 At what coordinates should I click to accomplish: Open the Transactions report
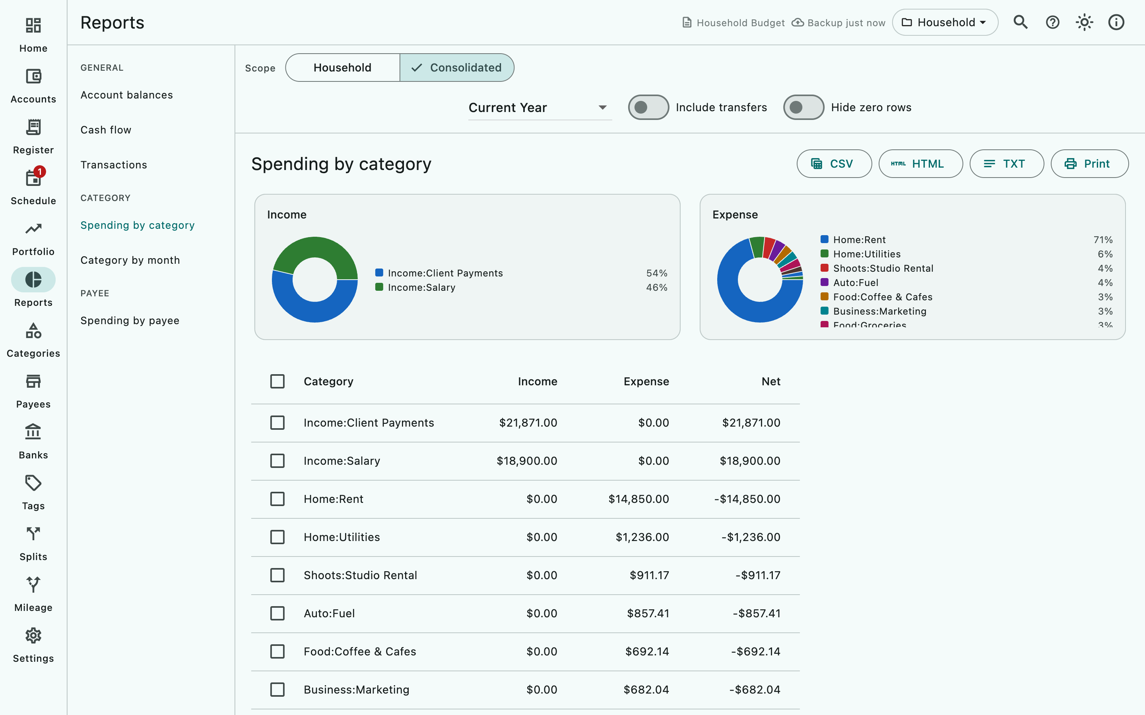tap(114, 164)
